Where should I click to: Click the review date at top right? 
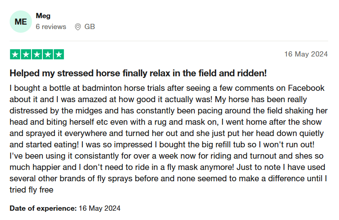306,54
